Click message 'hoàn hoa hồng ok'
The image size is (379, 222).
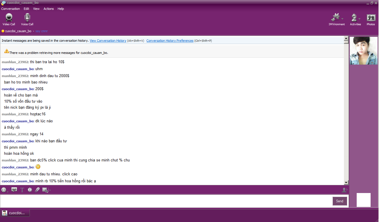point(19,154)
